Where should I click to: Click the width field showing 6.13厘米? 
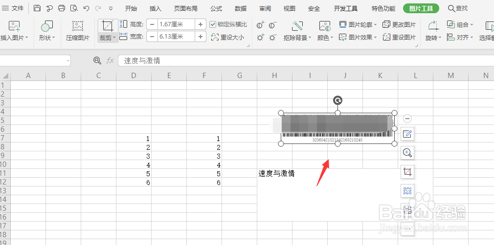coord(176,37)
